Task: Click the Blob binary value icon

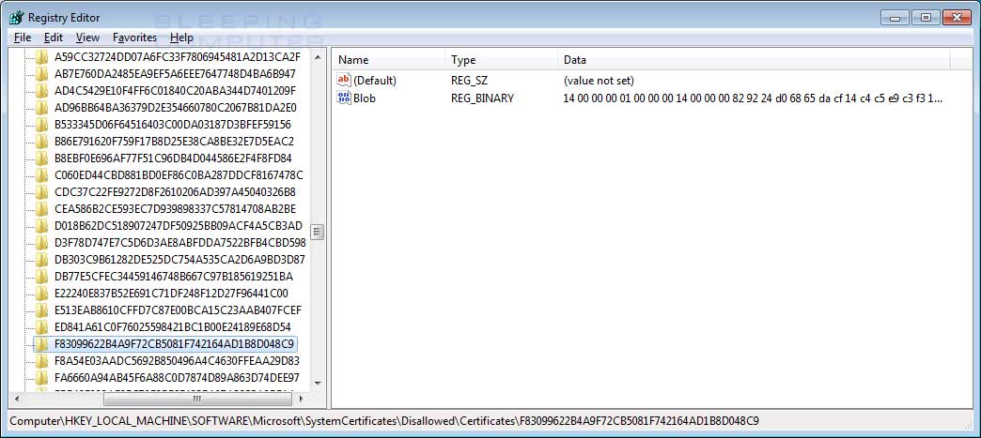Action: point(344,98)
